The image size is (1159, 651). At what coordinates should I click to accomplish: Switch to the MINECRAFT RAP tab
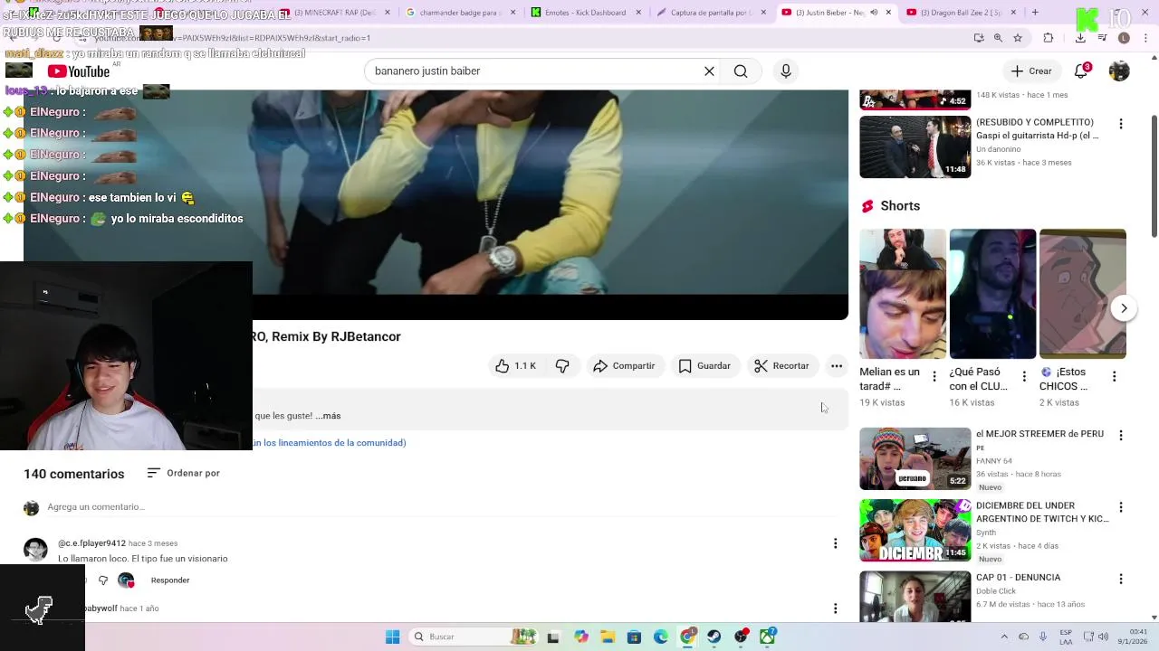[x=335, y=13]
